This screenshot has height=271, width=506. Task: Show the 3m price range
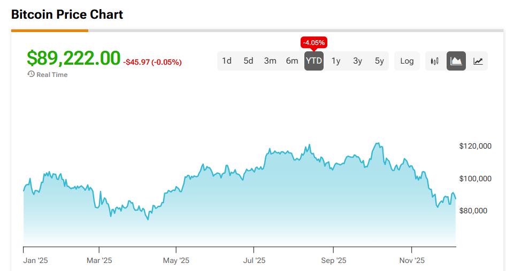coord(270,61)
